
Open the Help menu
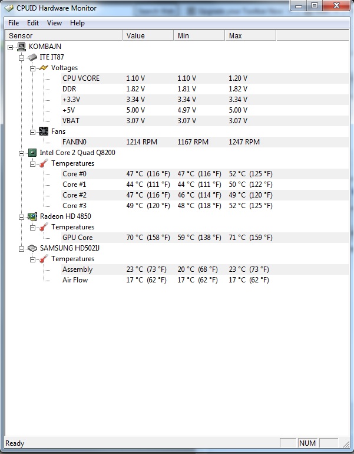point(77,23)
